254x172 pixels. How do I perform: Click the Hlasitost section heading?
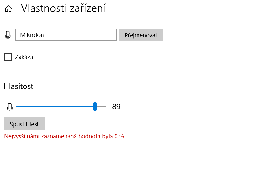(x=19, y=86)
